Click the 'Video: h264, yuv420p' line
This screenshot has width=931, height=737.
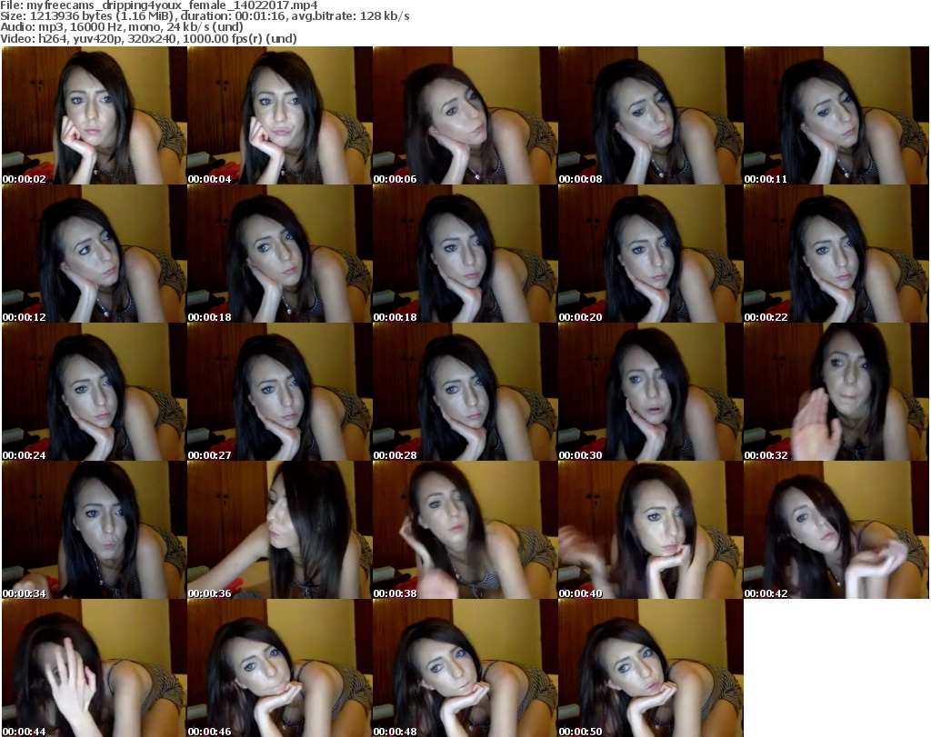tap(148, 38)
